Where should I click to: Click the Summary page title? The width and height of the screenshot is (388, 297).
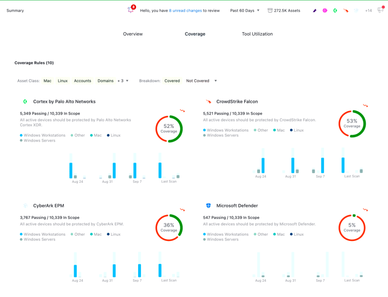pos(15,11)
